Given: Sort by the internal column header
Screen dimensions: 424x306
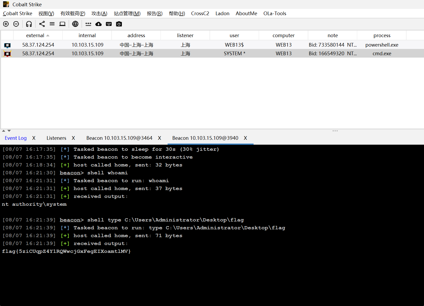Looking at the screenshot, I should 87,35.
